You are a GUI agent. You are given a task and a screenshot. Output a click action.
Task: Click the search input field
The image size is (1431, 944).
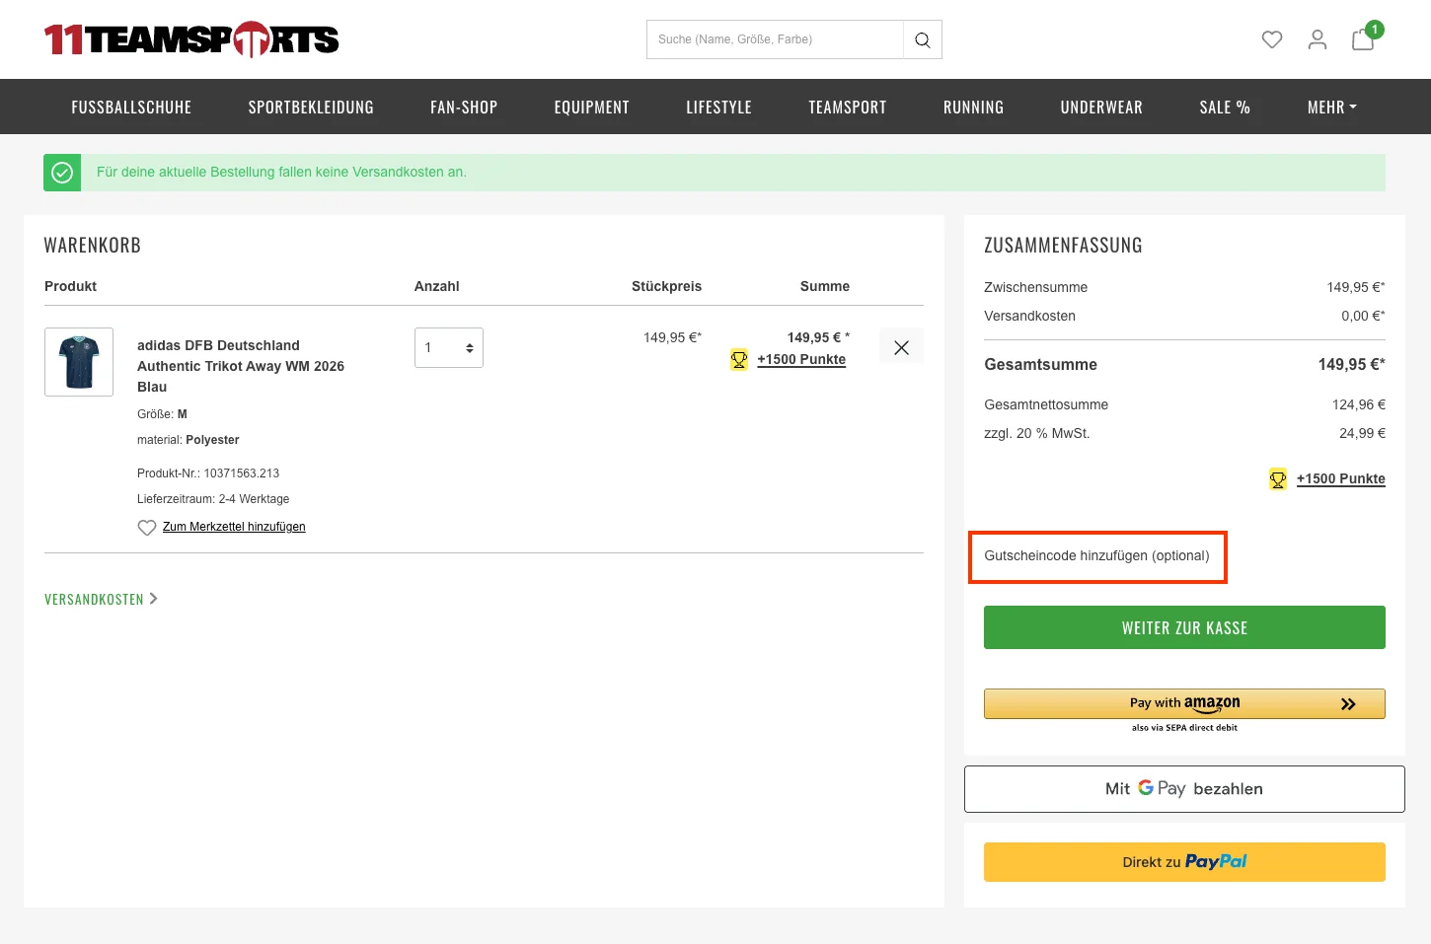coord(775,39)
